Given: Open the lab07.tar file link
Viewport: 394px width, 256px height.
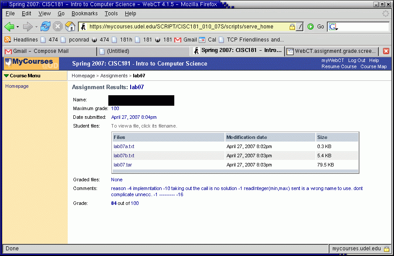Looking at the screenshot, I should pyautogui.click(x=122, y=165).
